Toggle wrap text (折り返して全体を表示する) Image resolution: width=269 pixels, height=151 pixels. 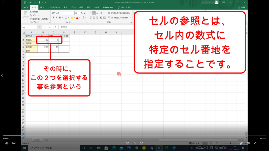pyautogui.click(x=118, y=13)
